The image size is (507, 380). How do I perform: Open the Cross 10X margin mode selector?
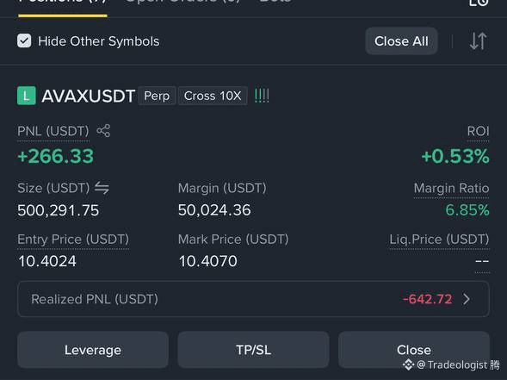(213, 96)
